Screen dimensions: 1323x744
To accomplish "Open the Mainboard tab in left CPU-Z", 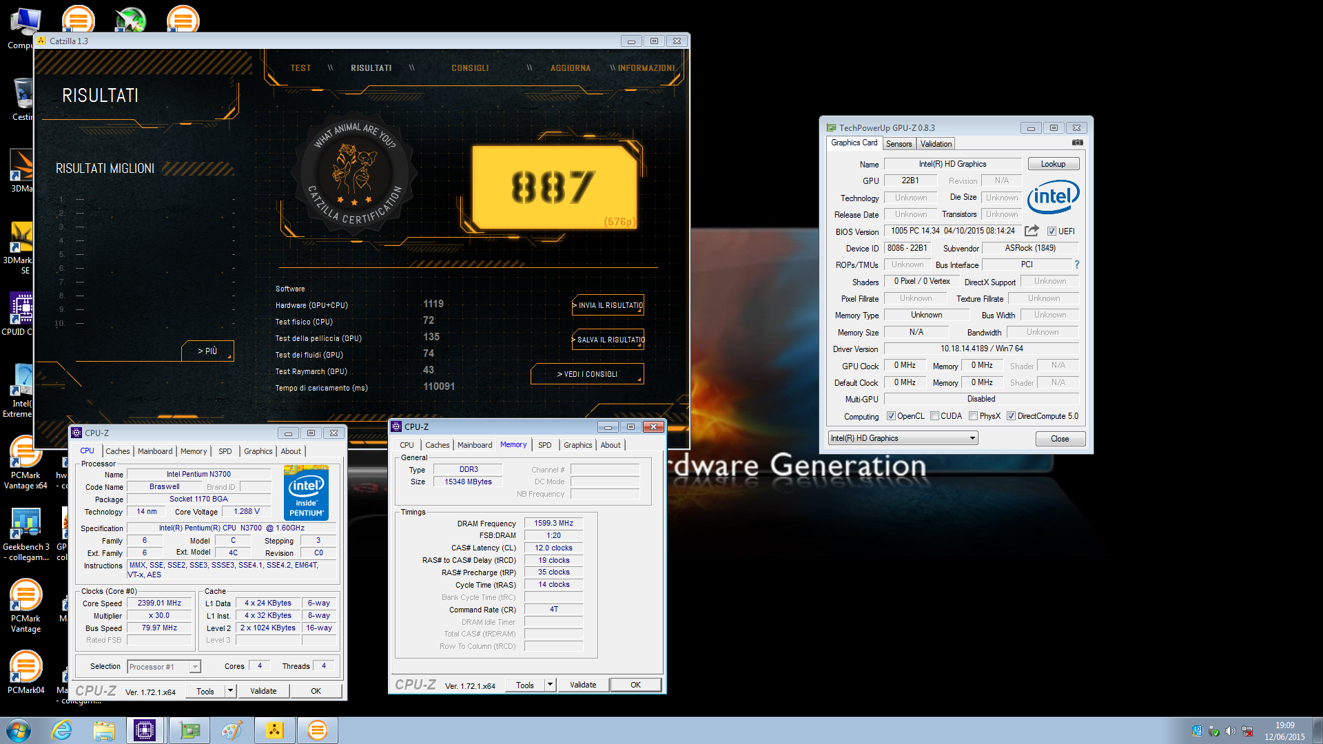I will click(x=155, y=451).
